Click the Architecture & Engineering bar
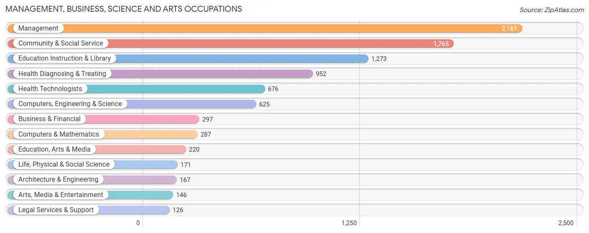589x233 pixels. [x=92, y=180]
